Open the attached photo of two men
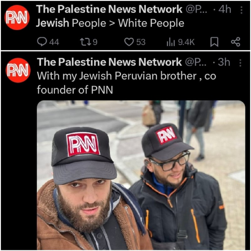The width and height of the screenshot is (251, 251). click(141, 175)
